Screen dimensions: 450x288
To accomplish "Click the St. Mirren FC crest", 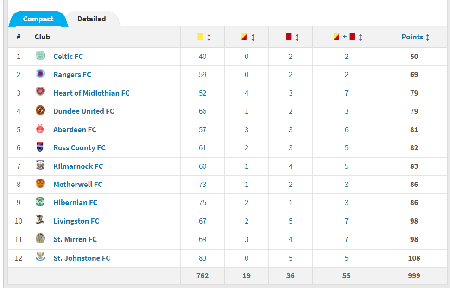I will coord(40,238).
